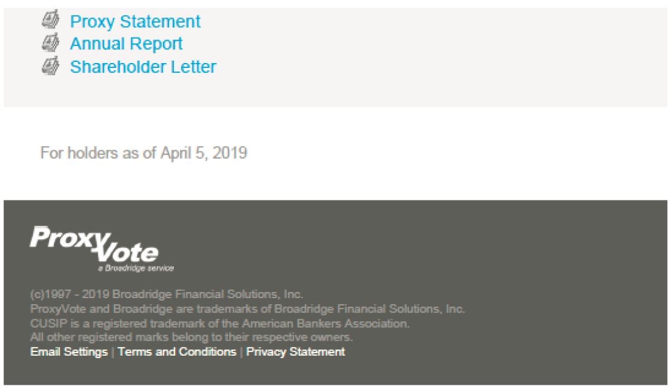672x389 pixels.
Task: Click the 'All other registered marks' line
Action: point(191,337)
